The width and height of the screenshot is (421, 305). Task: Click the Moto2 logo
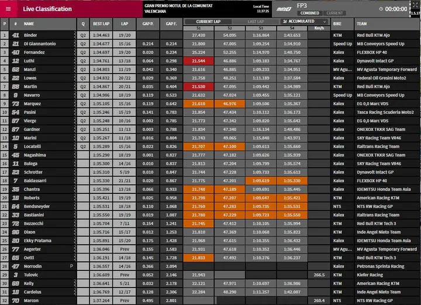click(x=284, y=9)
